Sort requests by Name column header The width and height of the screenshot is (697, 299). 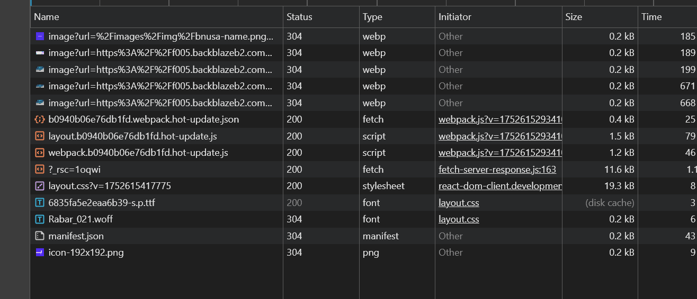pos(47,17)
